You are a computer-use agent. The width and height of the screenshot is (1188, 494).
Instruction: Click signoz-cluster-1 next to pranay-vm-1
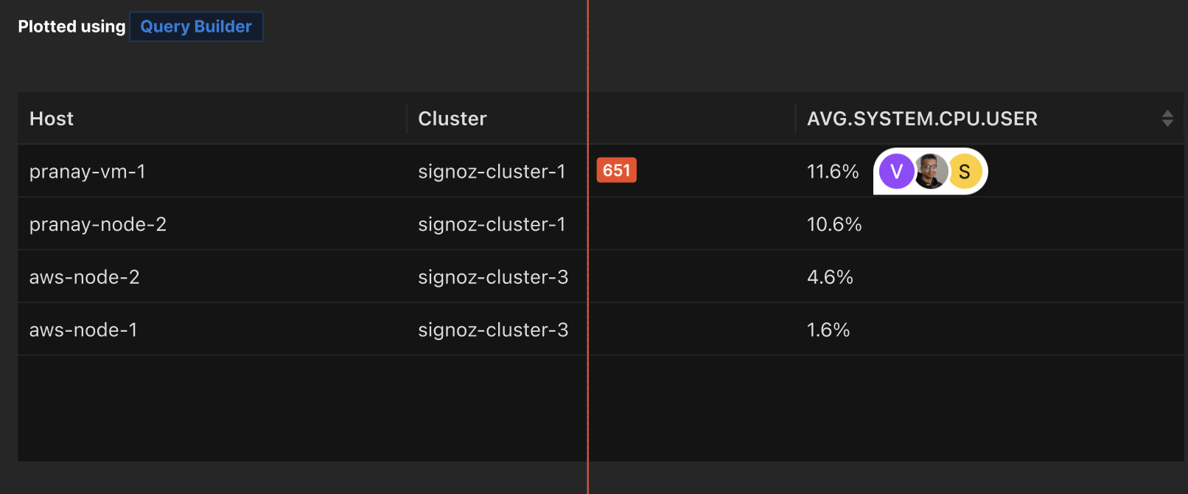click(x=492, y=171)
